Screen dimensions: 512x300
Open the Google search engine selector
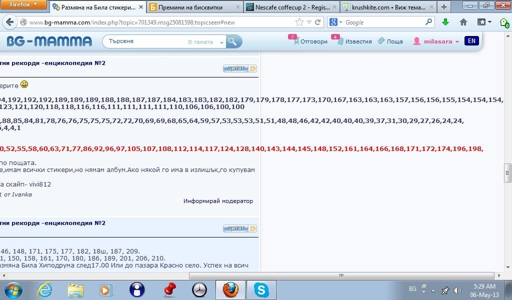(x=336, y=22)
